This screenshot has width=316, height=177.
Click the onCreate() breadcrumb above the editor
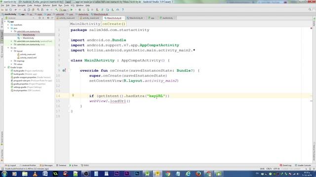[114, 24]
